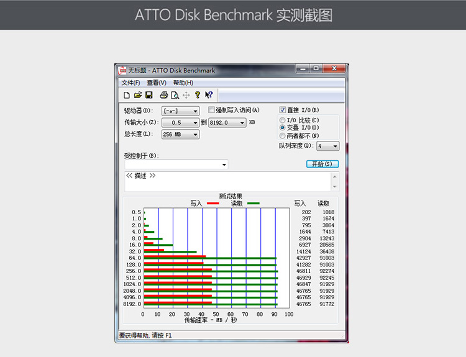
Task: Toggle the 直接 I/O(R) checkbox
Action: [283, 110]
